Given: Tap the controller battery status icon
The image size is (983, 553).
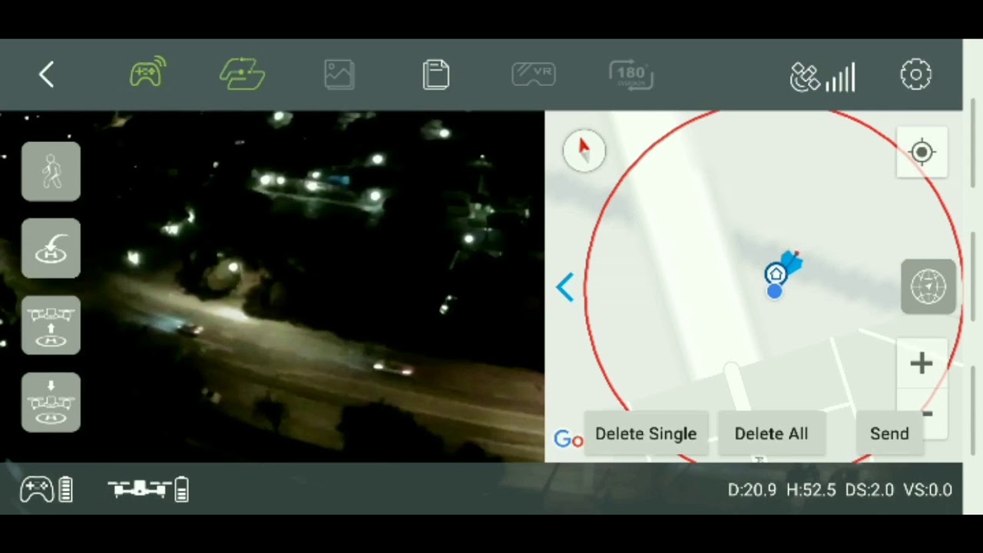Looking at the screenshot, I should pyautogui.click(x=46, y=489).
